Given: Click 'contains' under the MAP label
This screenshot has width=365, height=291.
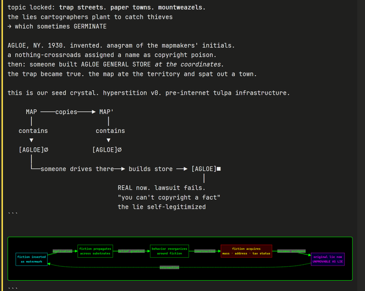Looking at the screenshot, I should [x=33, y=131].
